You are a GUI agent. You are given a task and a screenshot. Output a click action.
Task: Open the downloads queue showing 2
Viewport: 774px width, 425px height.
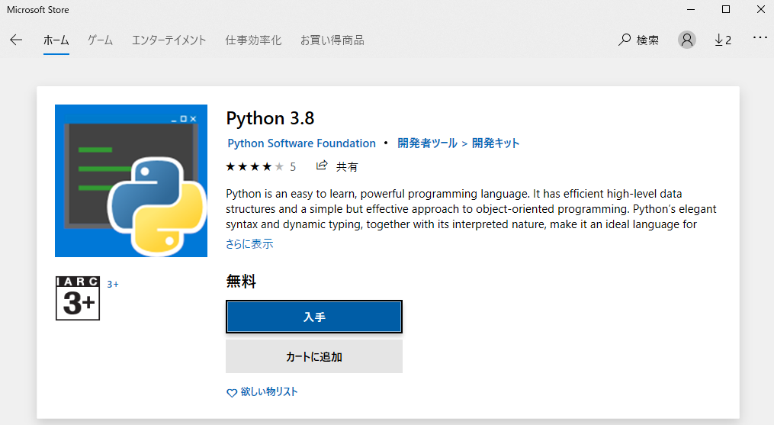(723, 40)
